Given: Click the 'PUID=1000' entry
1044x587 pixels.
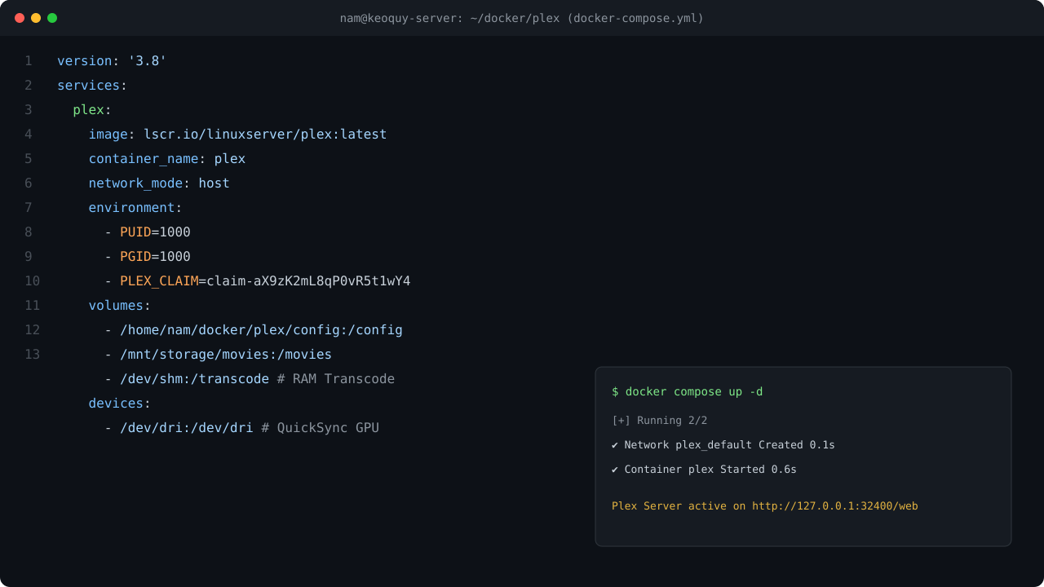Looking at the screenshot, I should click(155, 232).
